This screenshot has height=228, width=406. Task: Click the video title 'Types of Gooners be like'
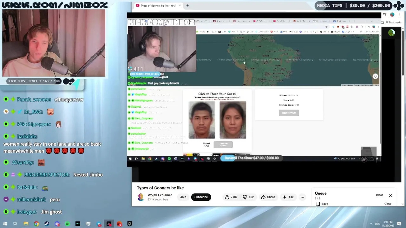point(160,188)
